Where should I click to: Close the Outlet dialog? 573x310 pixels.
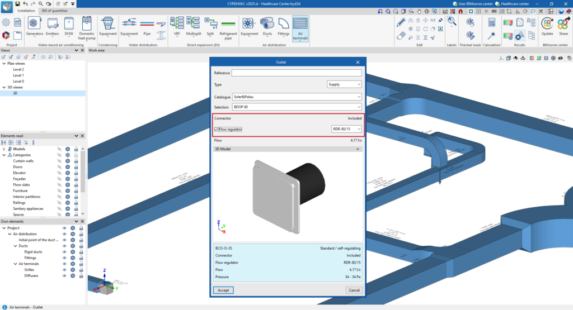pyautogui.click(x=358, y=63)
